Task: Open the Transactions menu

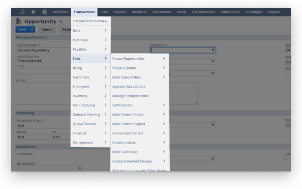Action: coord(84,12)
